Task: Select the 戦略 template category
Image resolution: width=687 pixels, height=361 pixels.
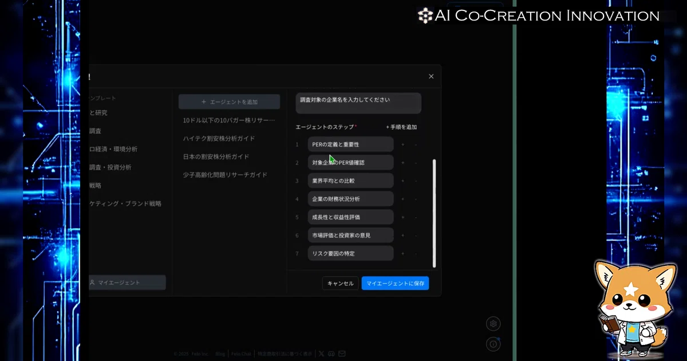Action: click(96, 185)
